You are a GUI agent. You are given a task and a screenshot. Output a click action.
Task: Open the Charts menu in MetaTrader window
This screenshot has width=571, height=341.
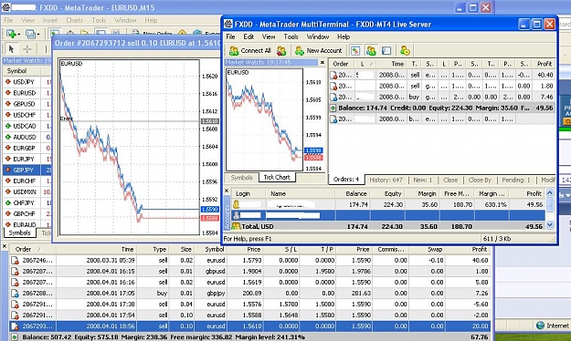tap(74, 20)
